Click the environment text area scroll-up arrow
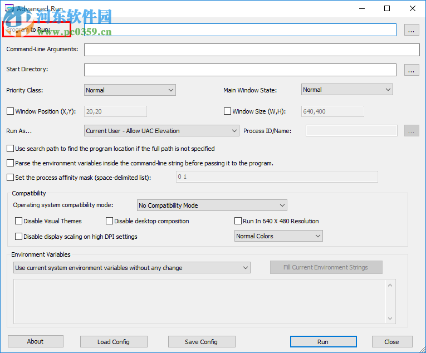Viewport: 426px width, 353px height. coord(390,285)
